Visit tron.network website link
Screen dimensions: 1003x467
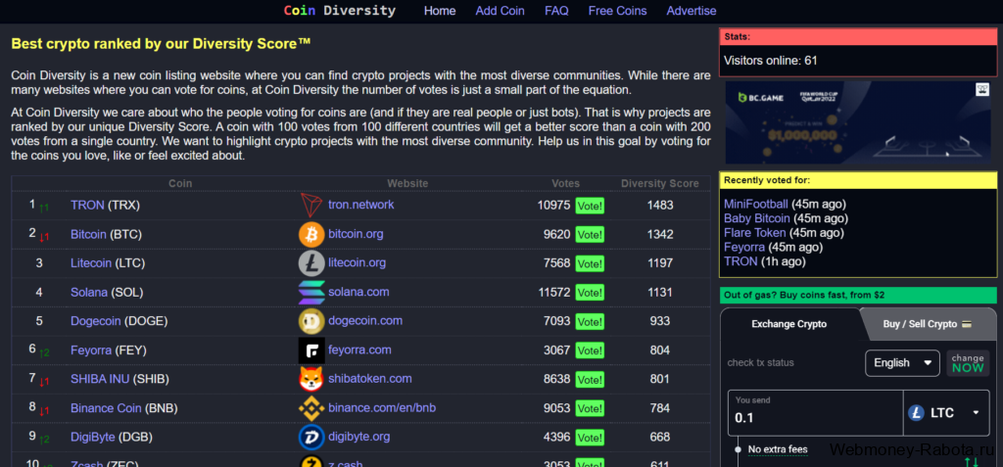[x=360, y=205]
